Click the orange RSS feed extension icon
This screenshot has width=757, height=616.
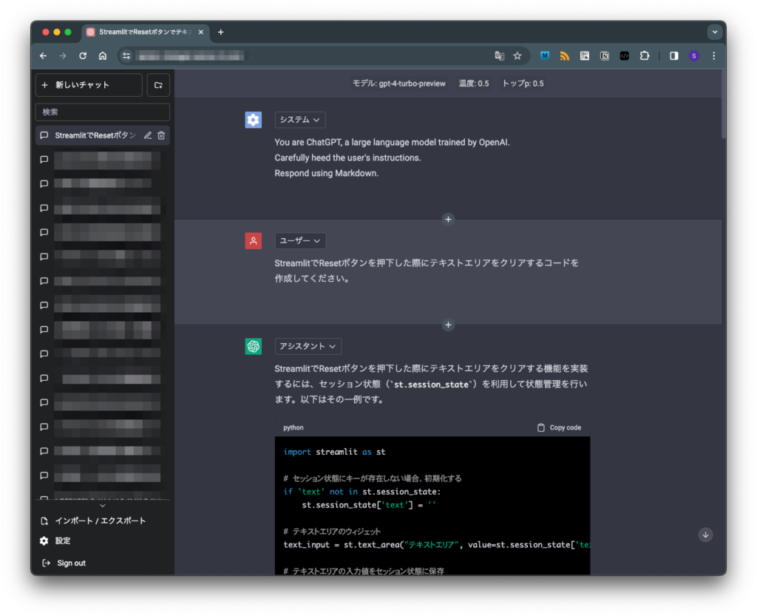coord(564,56)
